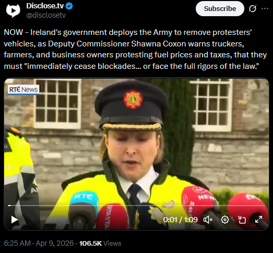This screenshot has height=253, width=273.
Task: Click the RTÉ News watermark in video
Action: pyautogui.click(x=23, y=90)
